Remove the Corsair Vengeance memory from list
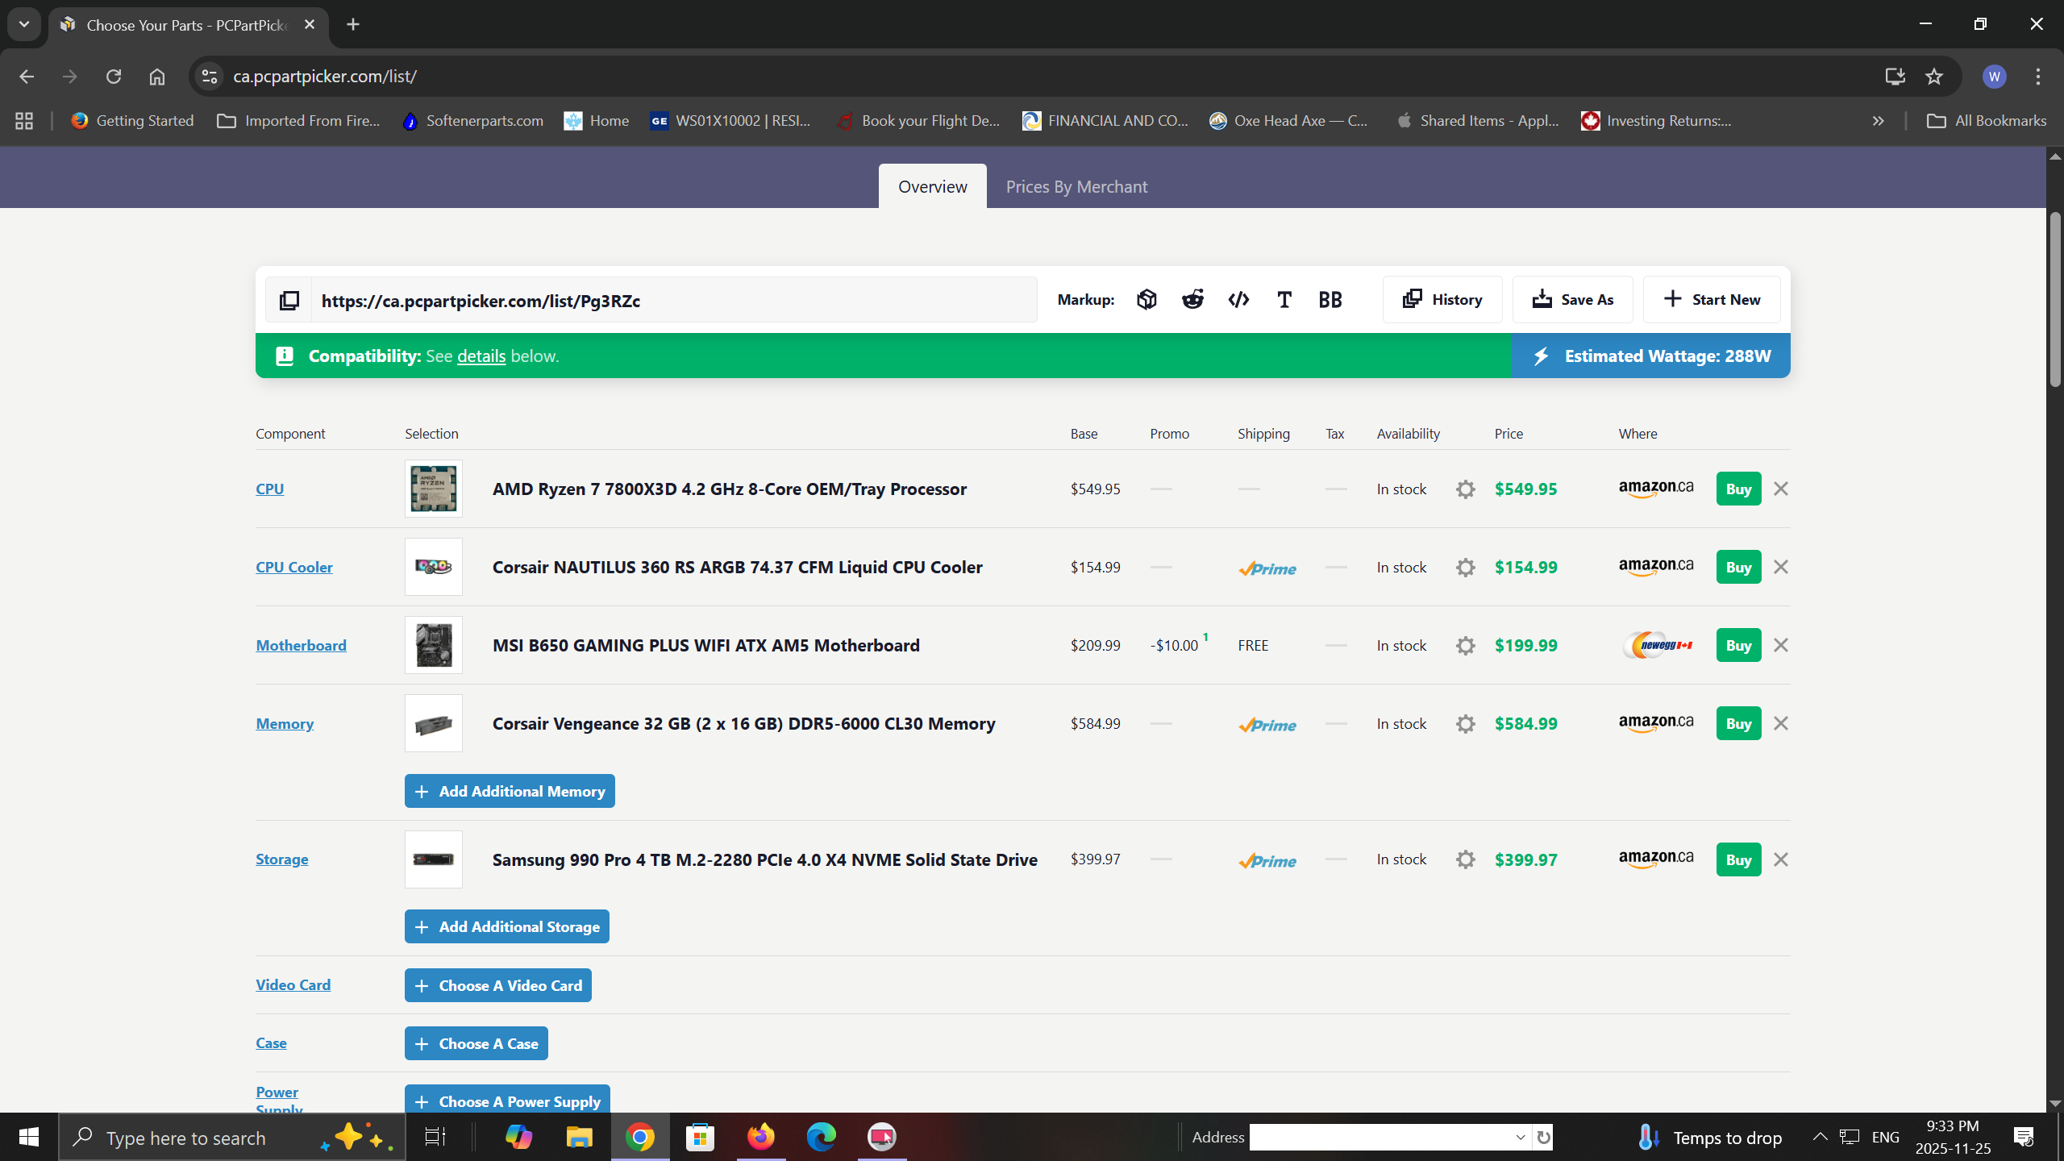Viewport: 2064px width, 1161px height. [1781, 724]
